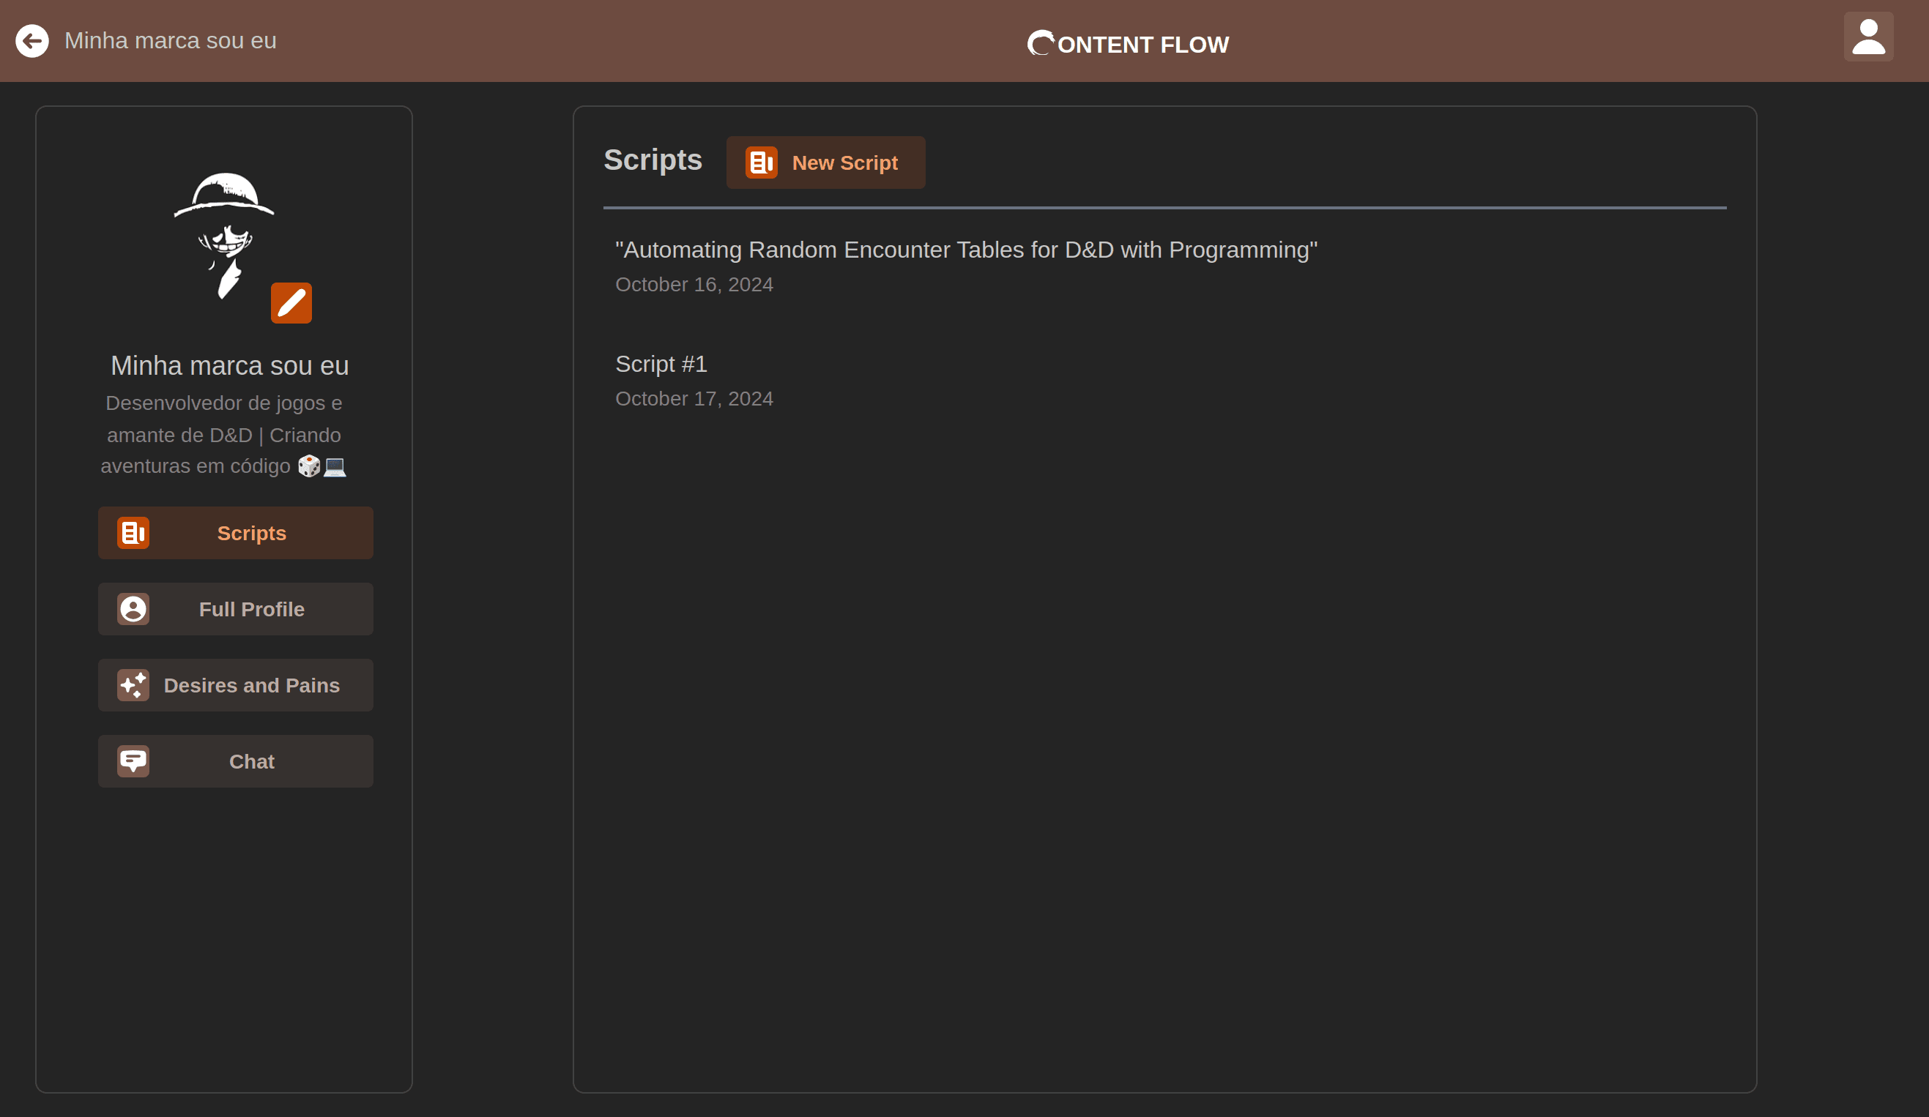
Task: Open Full Profile section
Action: tap(236, 609)
